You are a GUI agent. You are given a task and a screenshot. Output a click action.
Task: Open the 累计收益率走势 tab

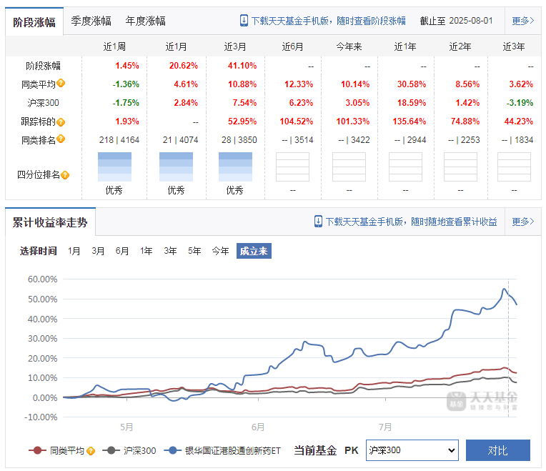pyautogui.click(x=50, y=222)
